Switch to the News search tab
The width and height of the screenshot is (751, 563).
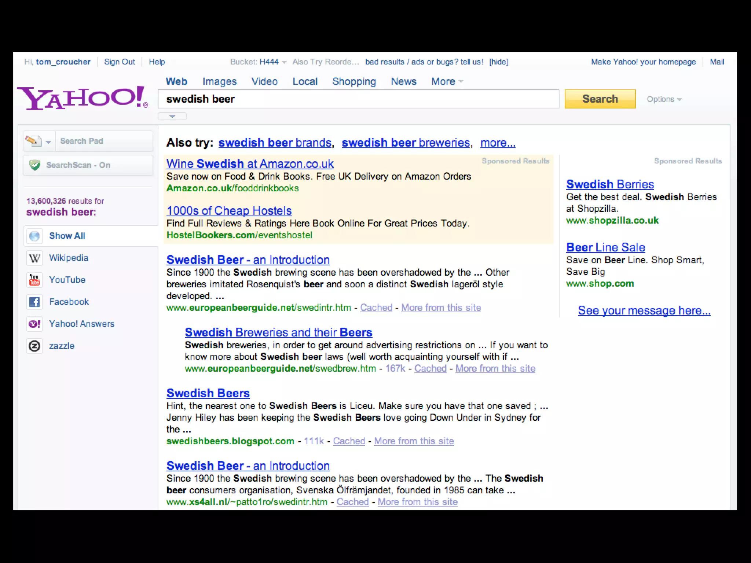[x=403, y=81]
